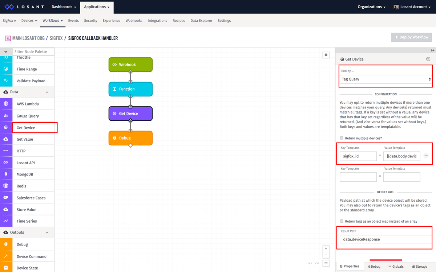Open the Losant Account dropdown

click(x=411, y=7)
